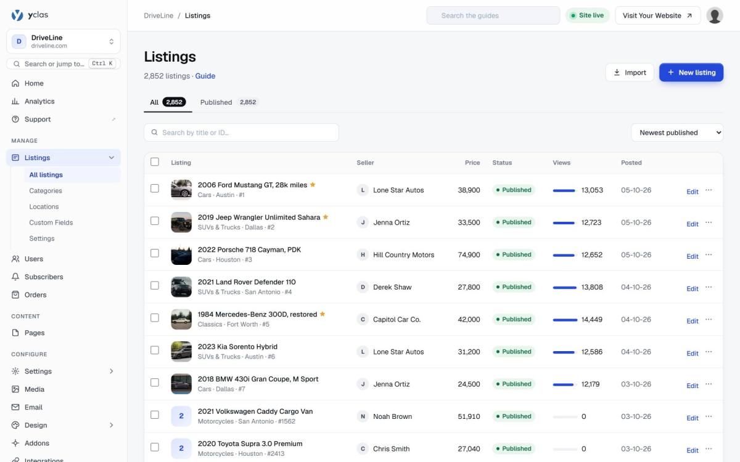Screen dimensions: 740x462
Task: Open more options for Volkswagen Caddy row
Action: (x=709, y=416)
